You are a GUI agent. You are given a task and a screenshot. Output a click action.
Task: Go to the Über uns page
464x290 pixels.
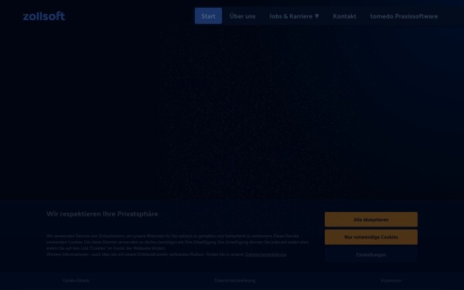tap(242, 16)
